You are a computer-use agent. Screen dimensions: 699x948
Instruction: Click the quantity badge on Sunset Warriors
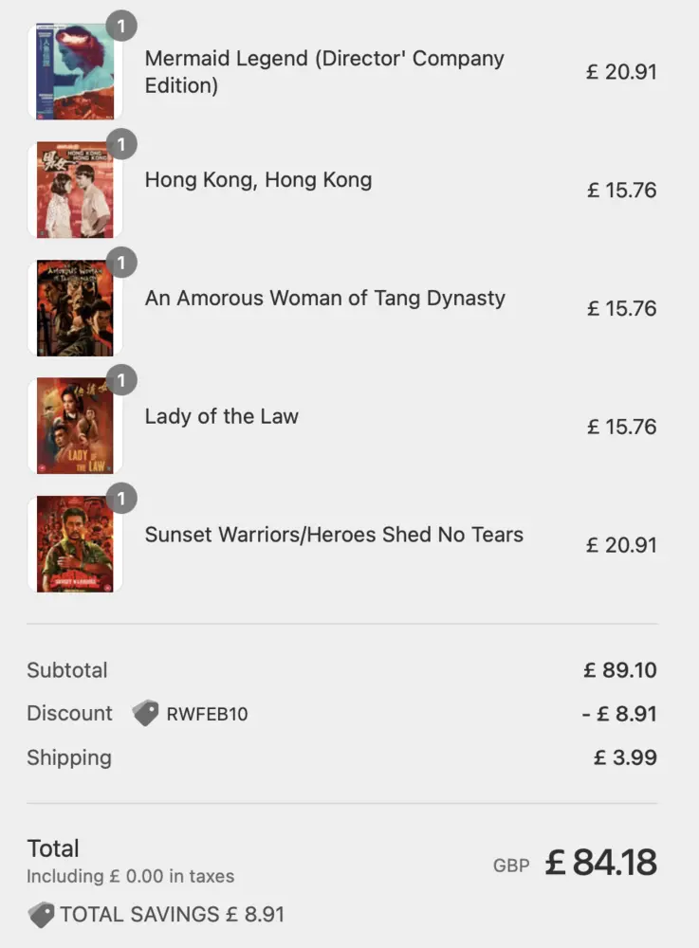tap(121, 499)
